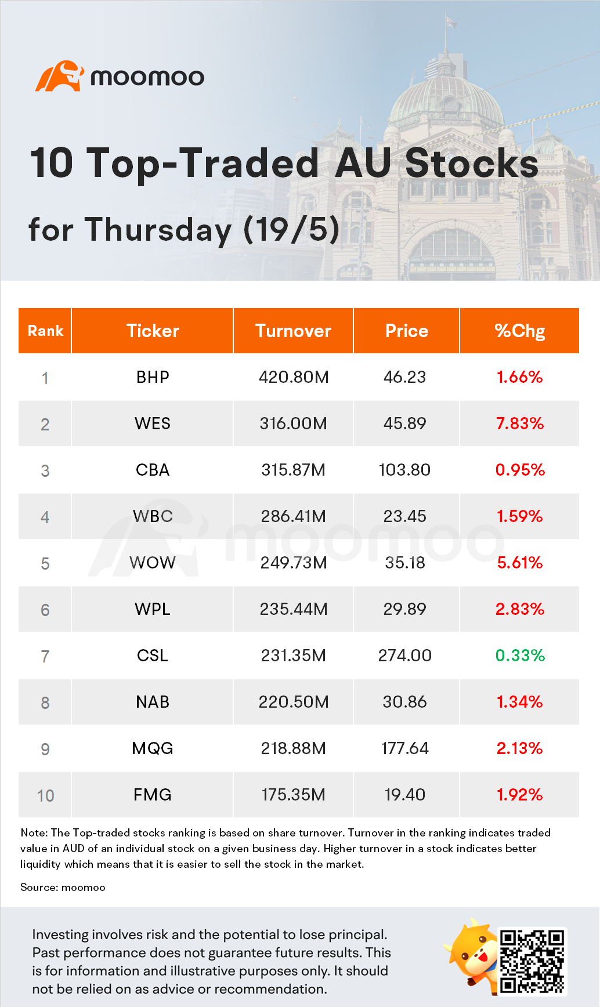Click the moomoo bull logo icon

pos(60,76)
